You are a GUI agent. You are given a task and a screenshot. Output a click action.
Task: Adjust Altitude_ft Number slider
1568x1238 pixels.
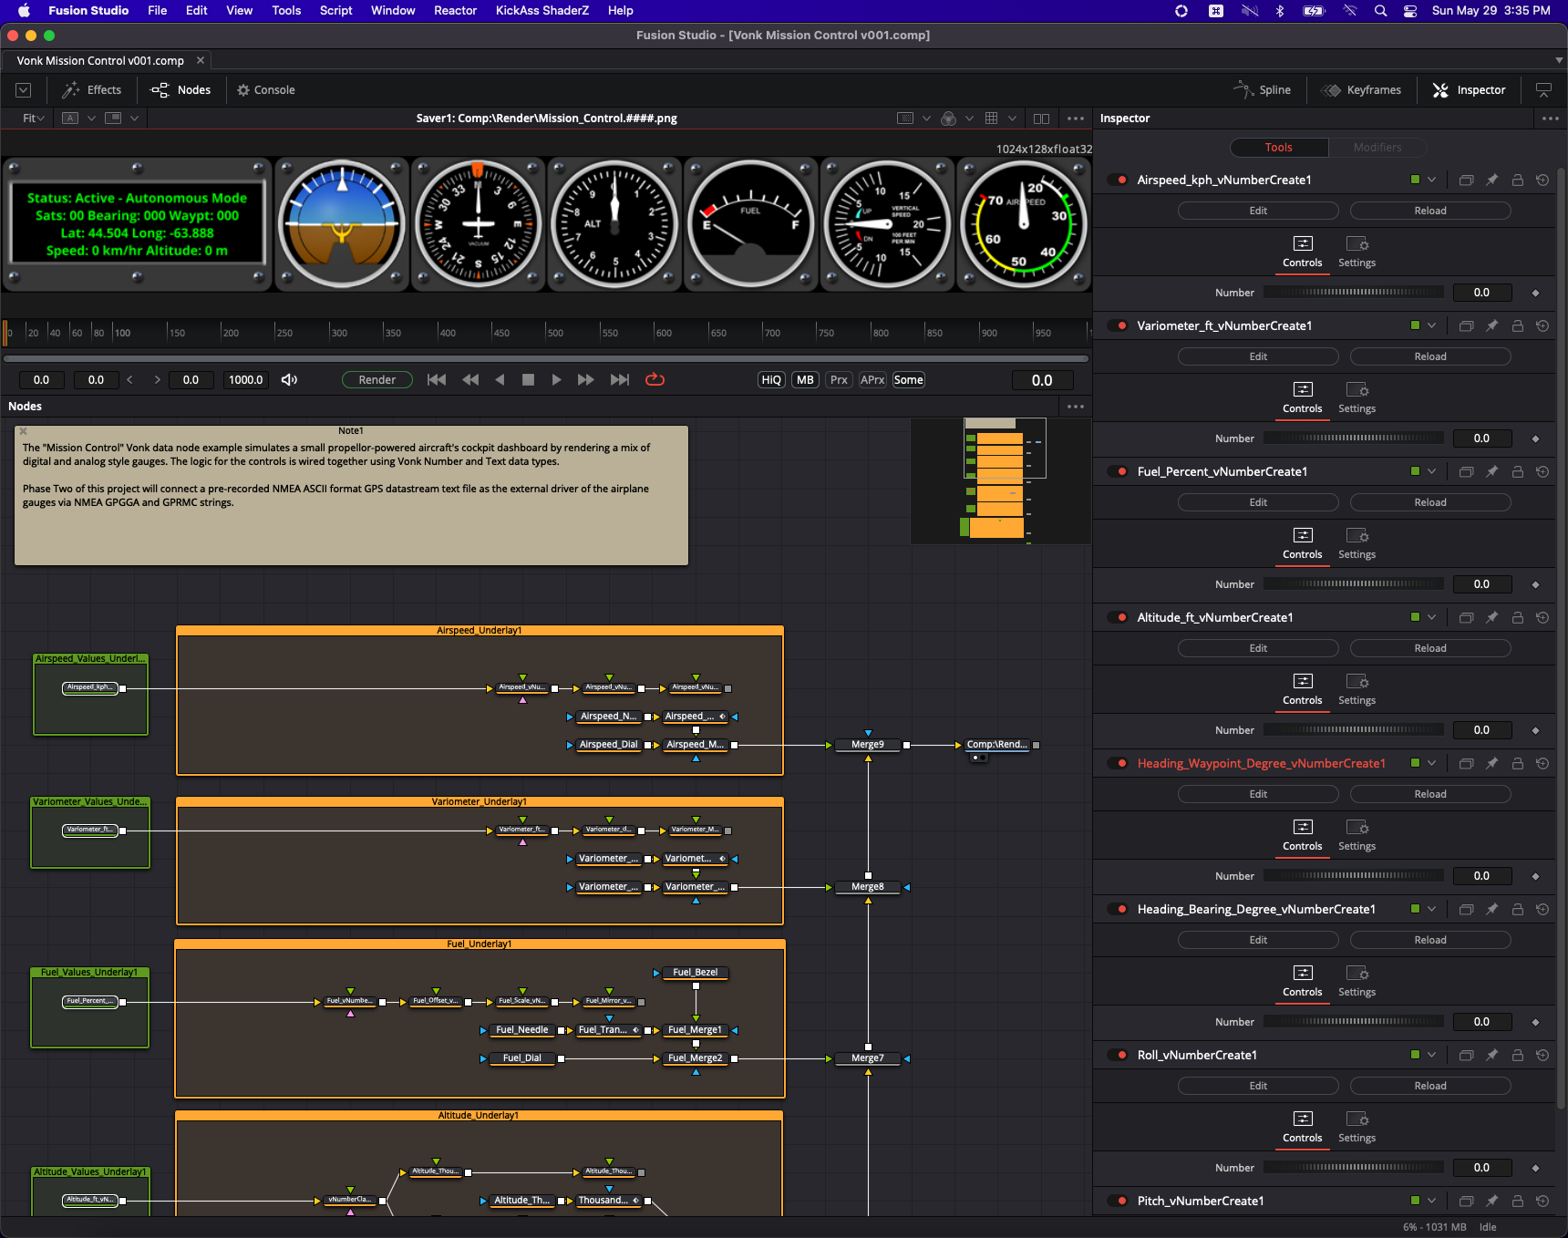coord(1354,730)
